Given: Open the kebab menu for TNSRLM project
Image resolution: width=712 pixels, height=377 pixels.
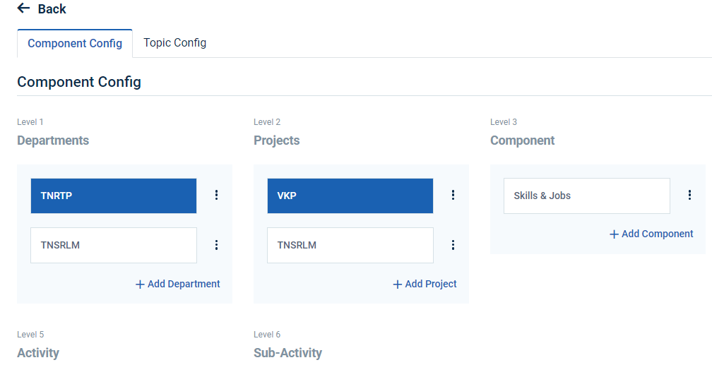Looking at the screenshot, I should pos(453,245).
